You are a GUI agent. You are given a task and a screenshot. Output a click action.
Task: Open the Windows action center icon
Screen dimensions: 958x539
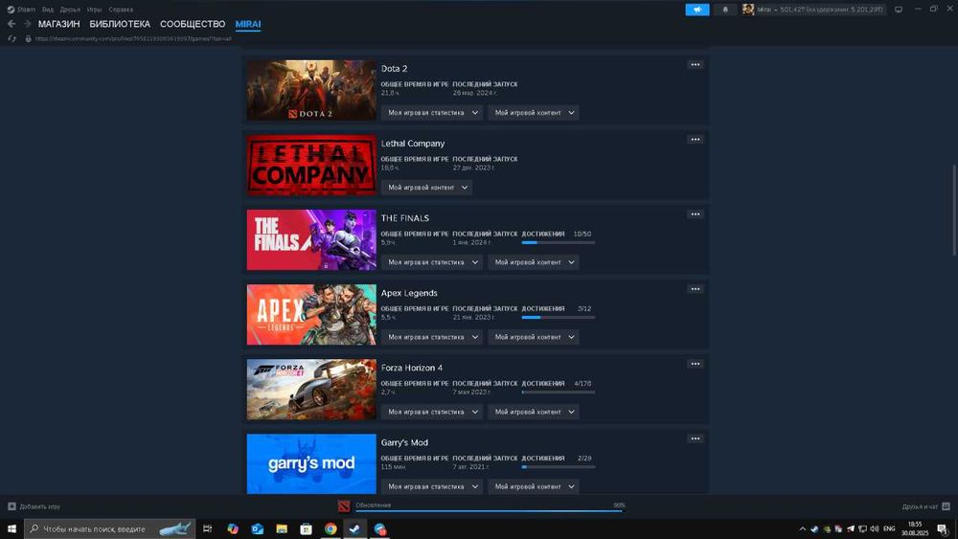pyautogui.click(x=943, y=528)
